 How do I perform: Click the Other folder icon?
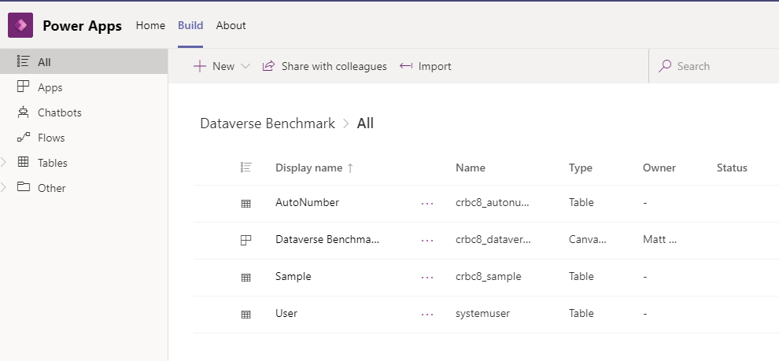[23, 187]
